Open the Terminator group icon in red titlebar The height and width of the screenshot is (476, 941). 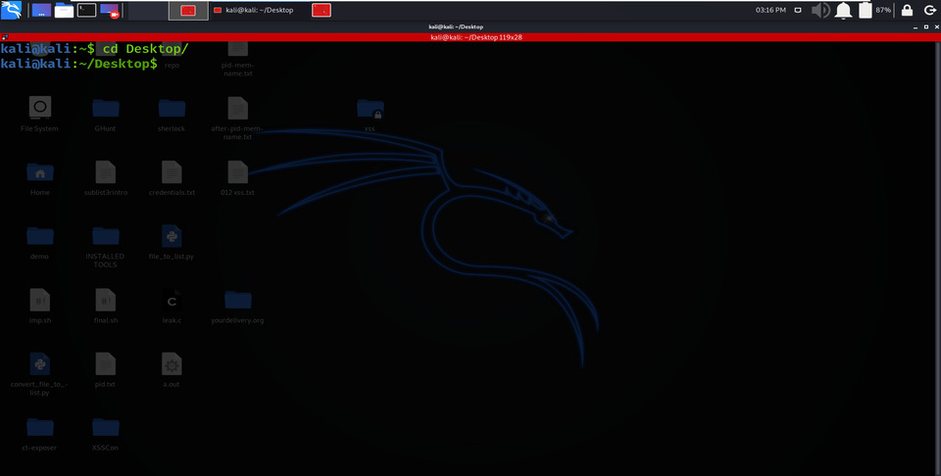[x=5, y=37]
